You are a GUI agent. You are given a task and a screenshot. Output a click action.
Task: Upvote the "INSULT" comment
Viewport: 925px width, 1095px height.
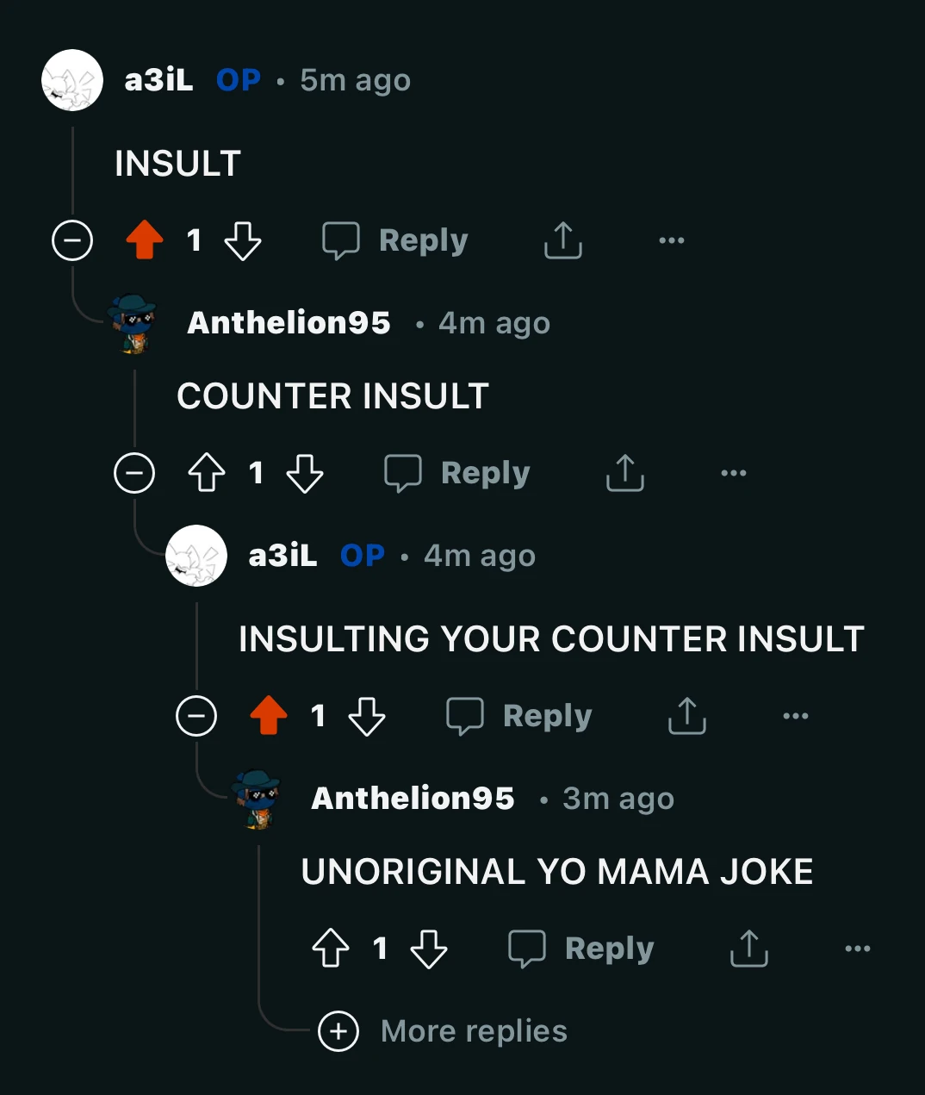click(x=143, y=240)
